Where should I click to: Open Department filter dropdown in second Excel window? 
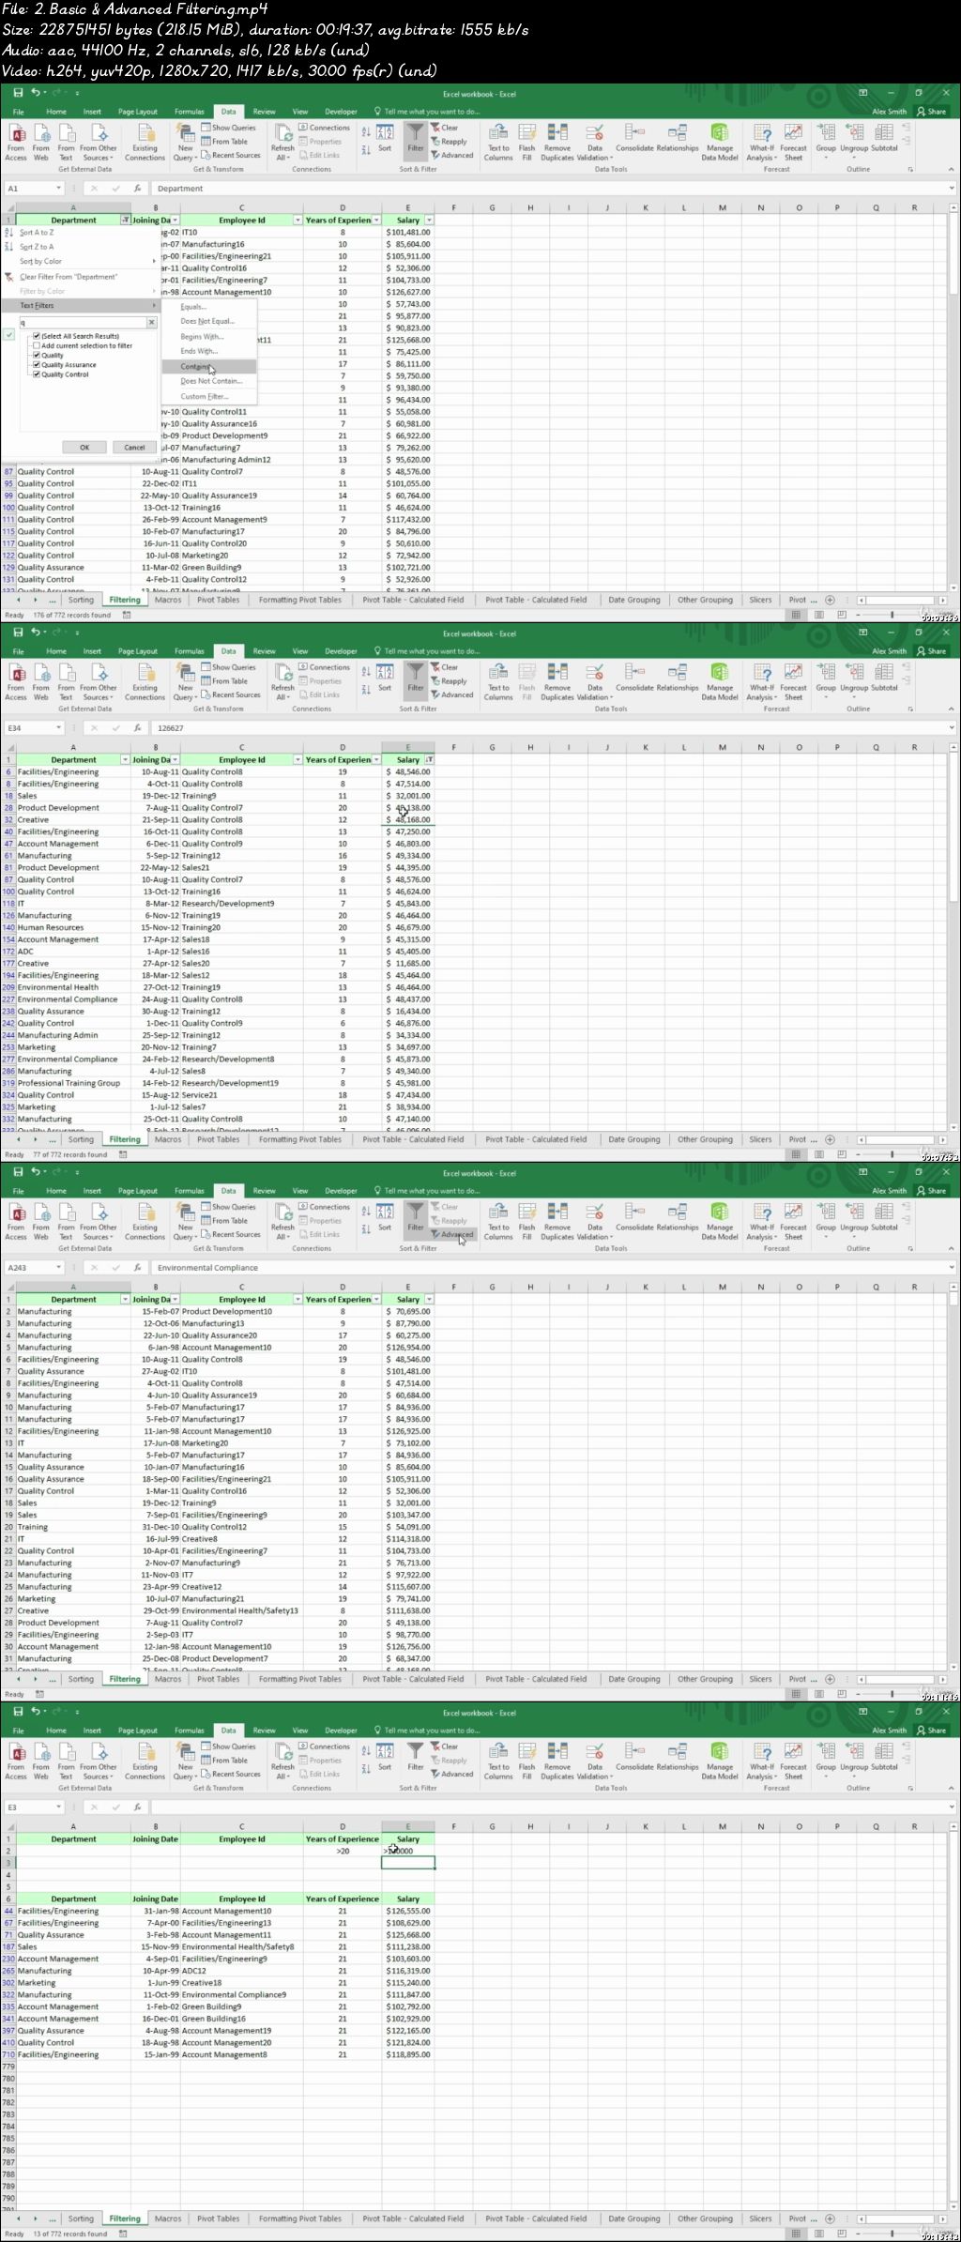126,760
